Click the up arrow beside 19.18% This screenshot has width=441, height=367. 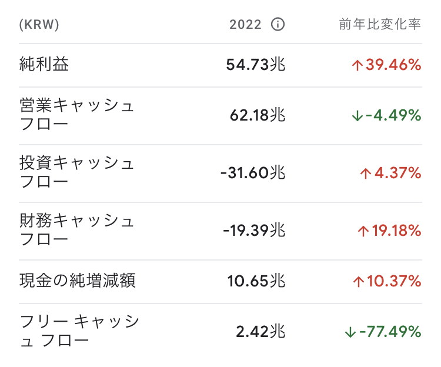coord(363,231)
